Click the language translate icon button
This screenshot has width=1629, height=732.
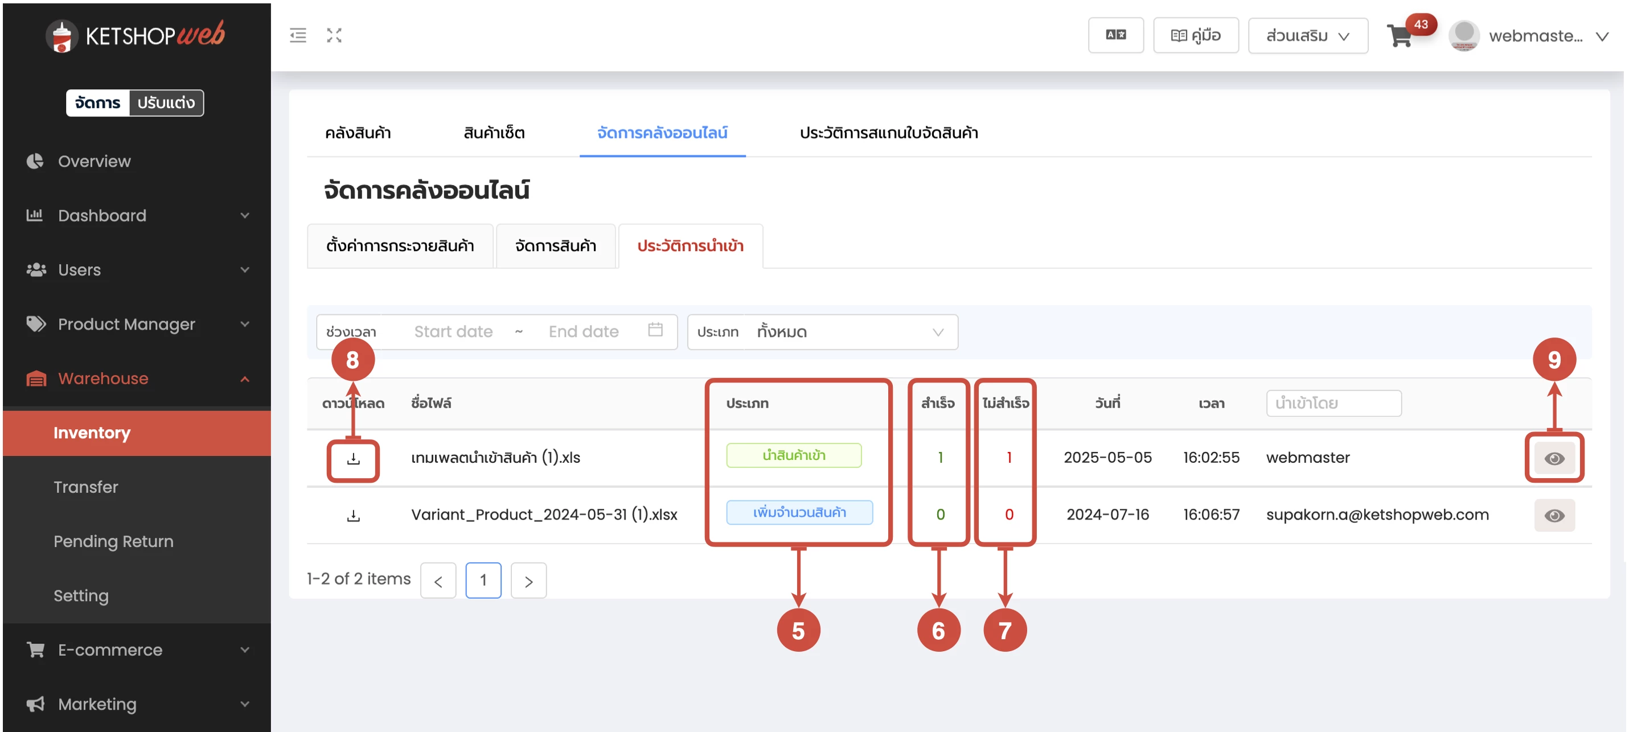(x=1115, y=35)
